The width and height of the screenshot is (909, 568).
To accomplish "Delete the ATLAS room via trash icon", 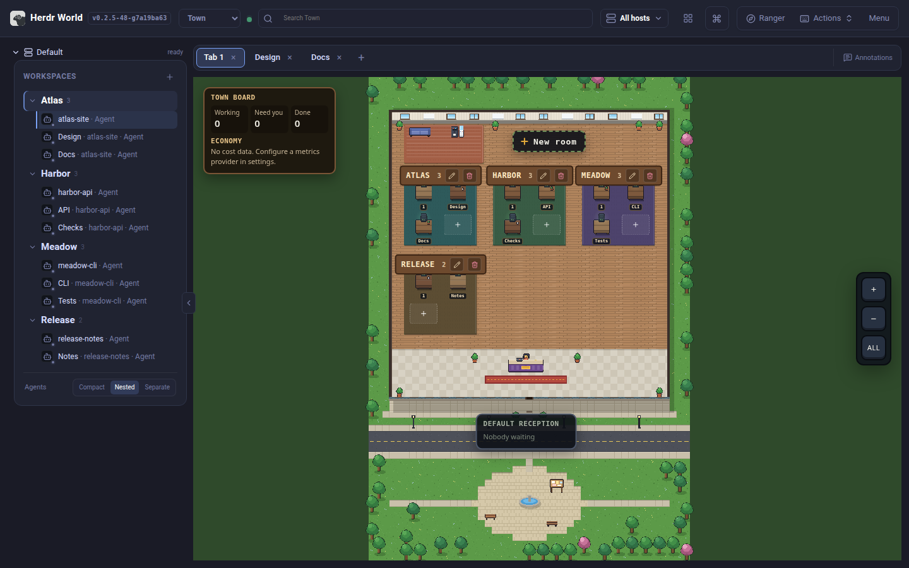I will coord(470,176).
